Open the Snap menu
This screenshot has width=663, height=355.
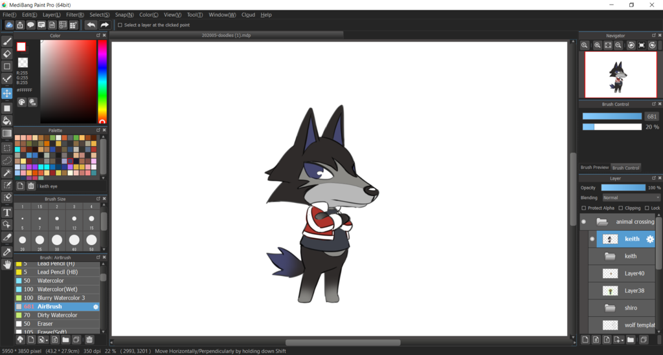124,15
